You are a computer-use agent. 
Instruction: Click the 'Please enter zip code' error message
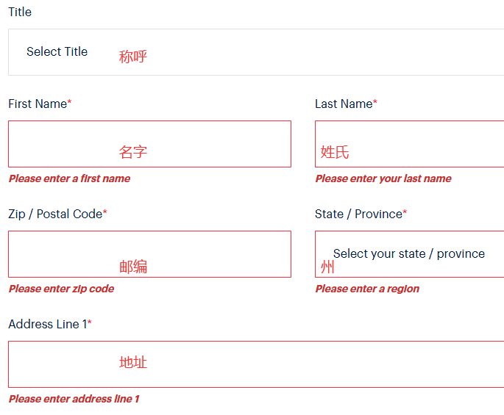[x=61, y=289]
